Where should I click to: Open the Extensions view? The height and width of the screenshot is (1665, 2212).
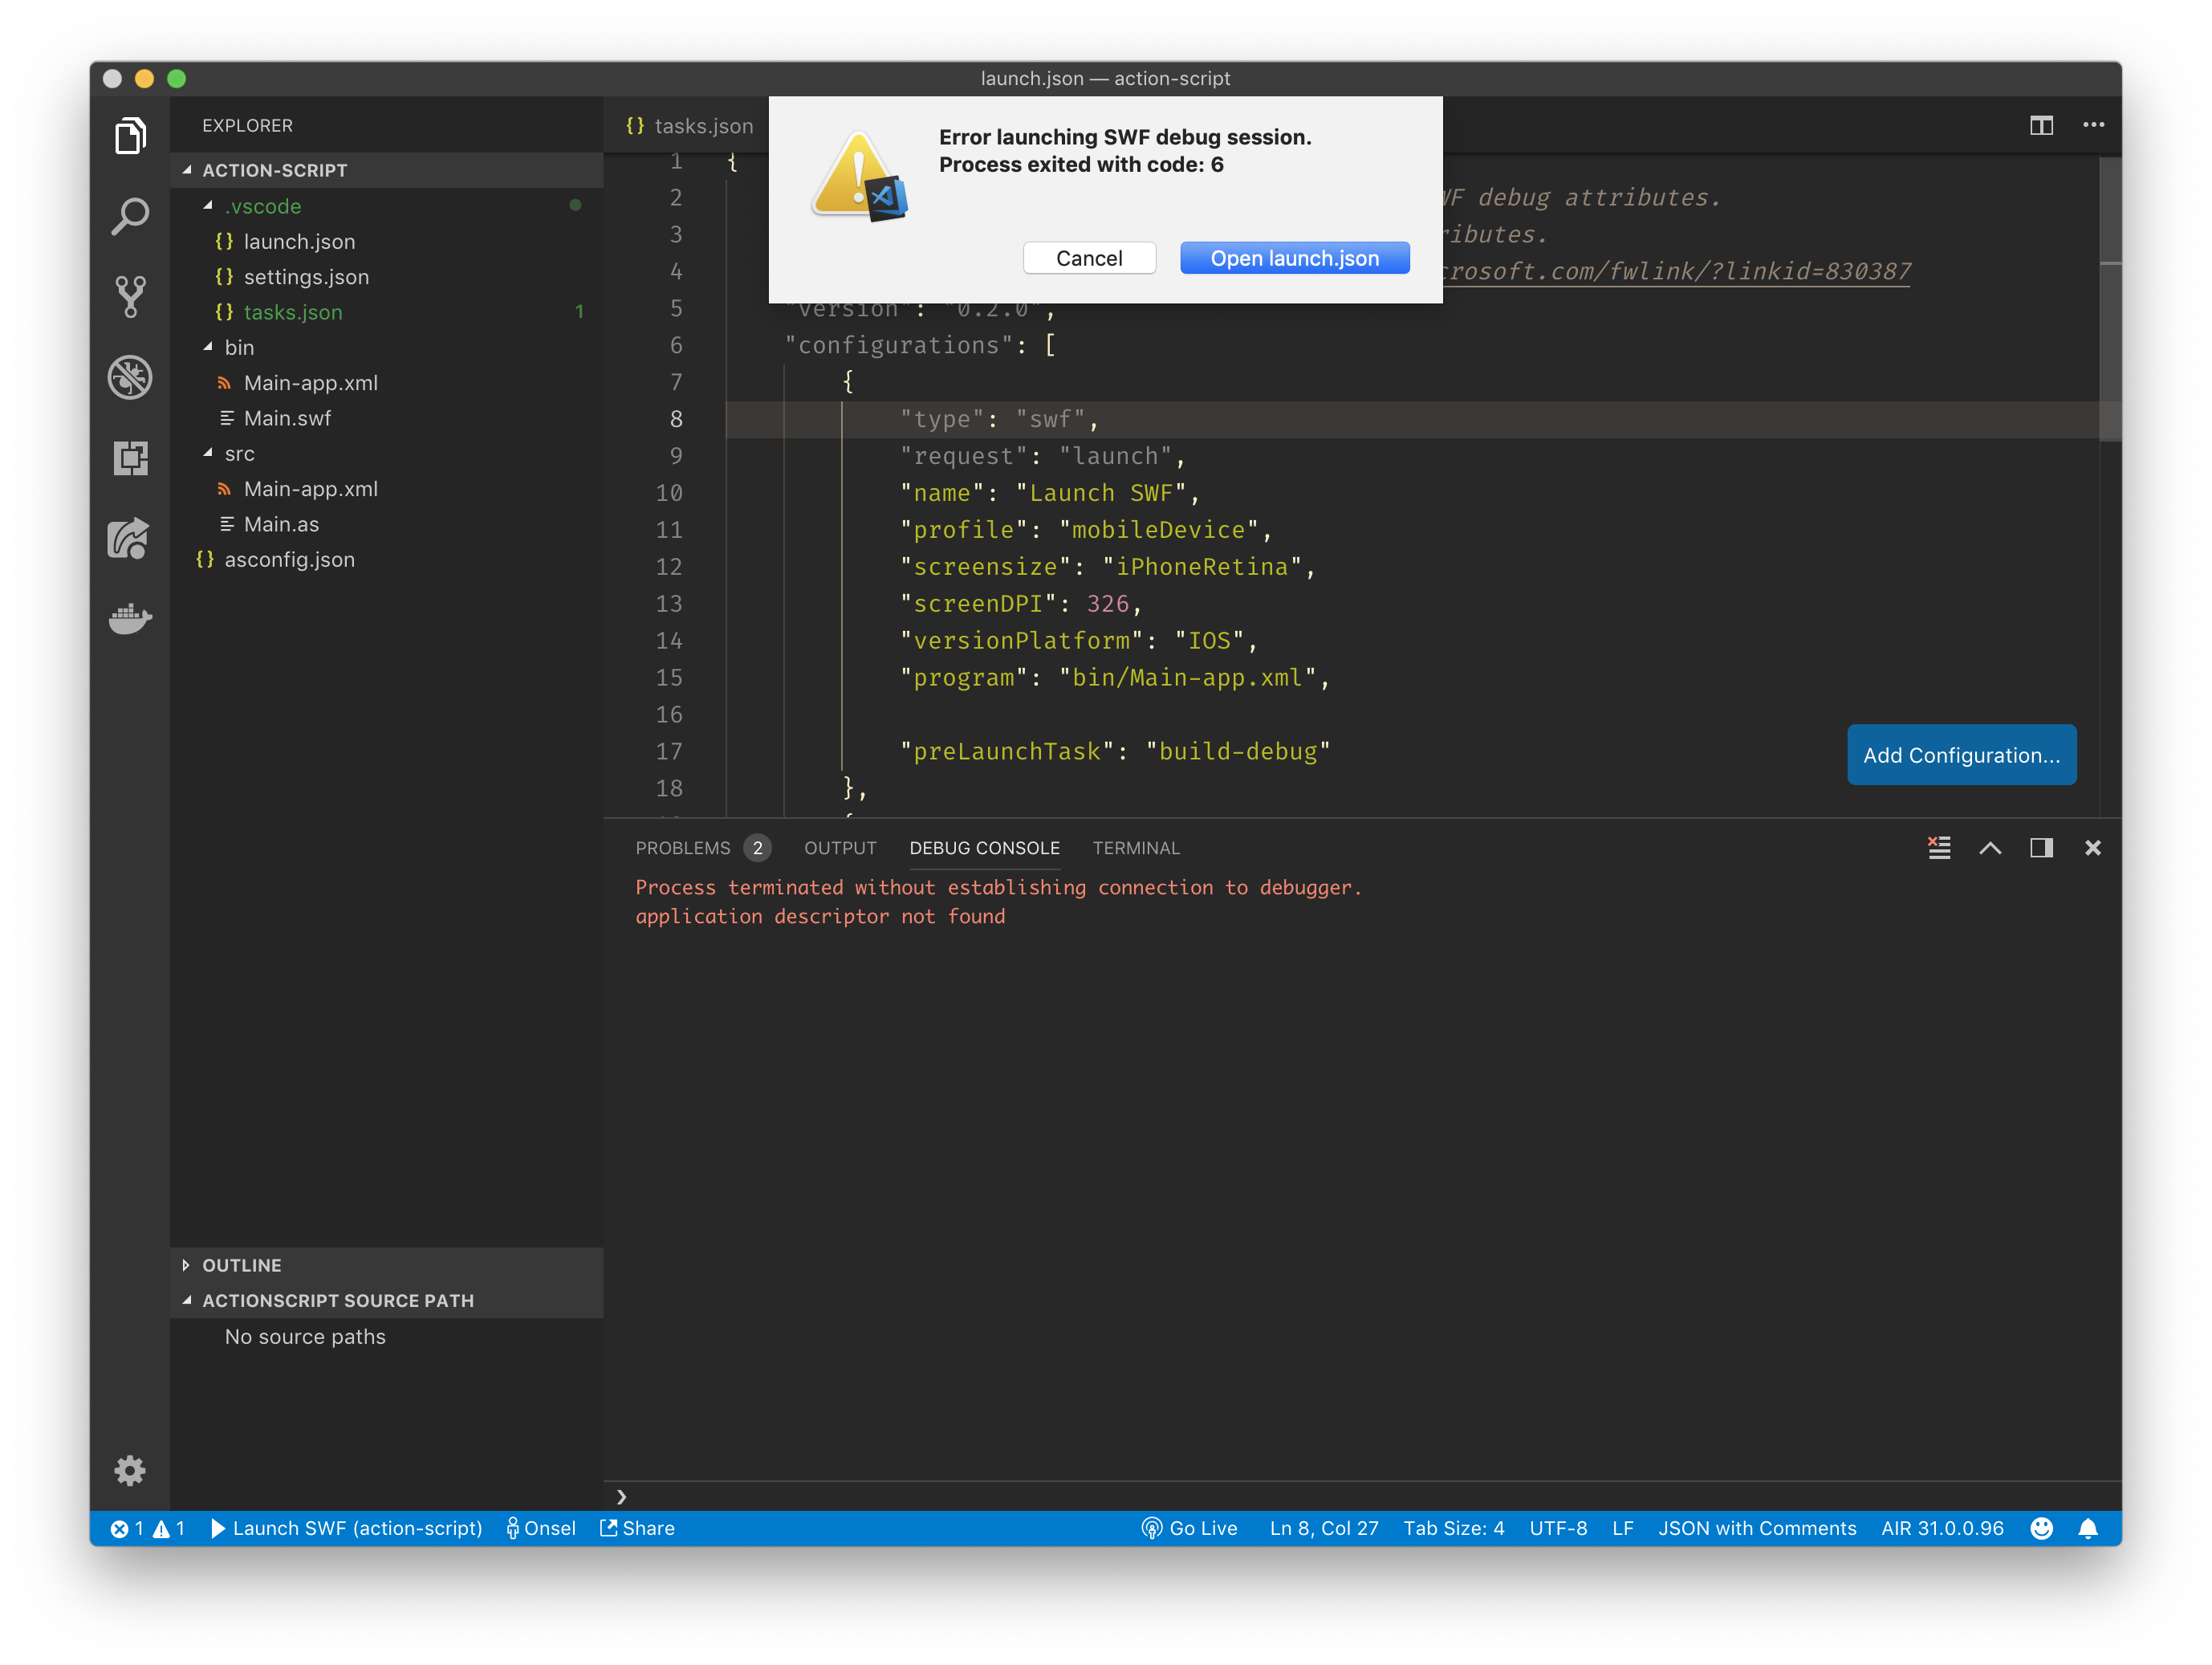click(x=130, y=458)
